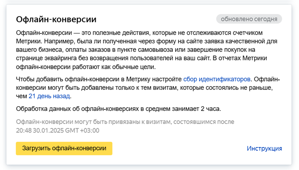Click the phrase В отчетах Метрики
This screenshot has width=299, height=170.
click(240, 58)
